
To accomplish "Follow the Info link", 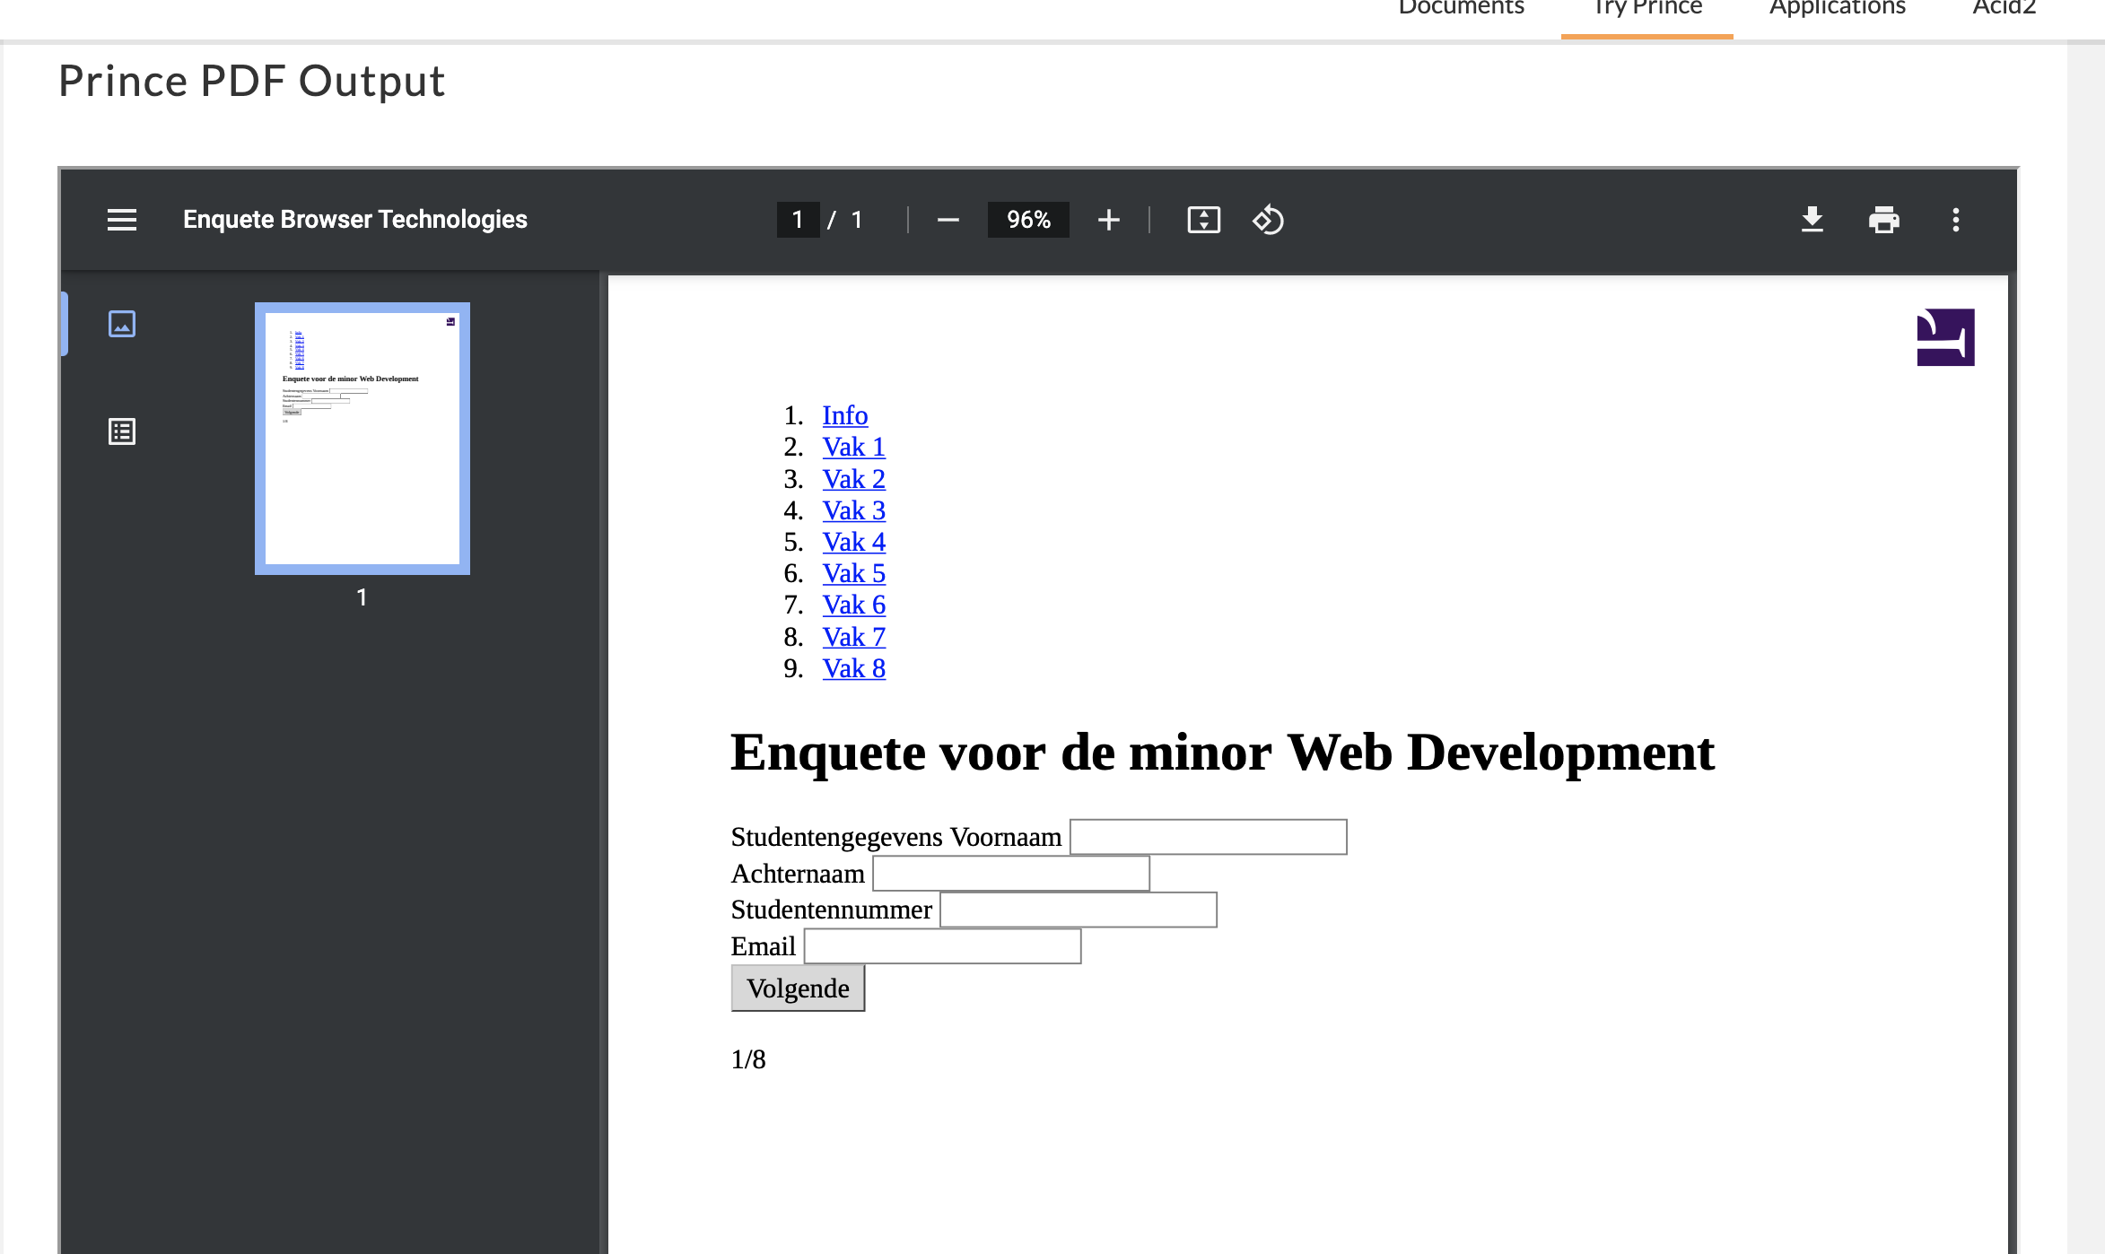I will coord(843,414).
